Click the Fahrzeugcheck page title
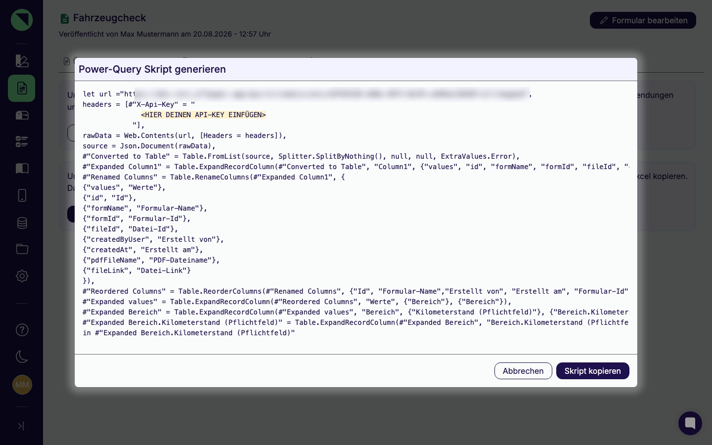The width and height of the screenshot is (712, 445). tap(109, 18)
